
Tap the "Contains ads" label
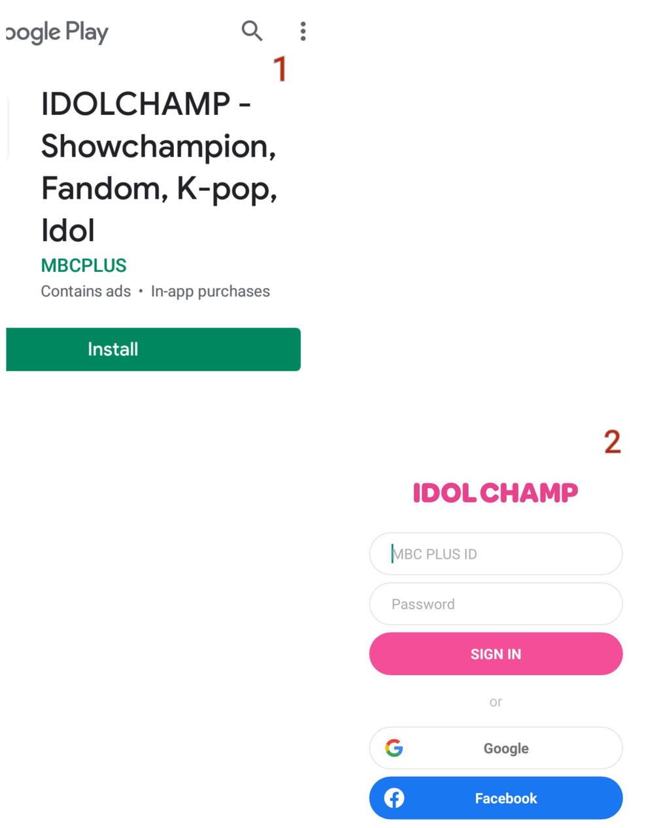click(86, 291)
